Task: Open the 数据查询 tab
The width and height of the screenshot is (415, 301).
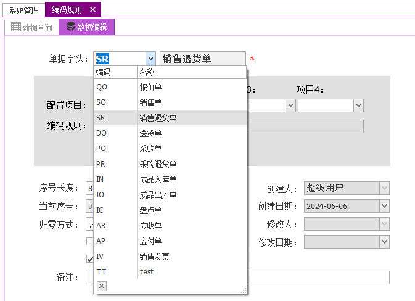Action: coord(32,27)
